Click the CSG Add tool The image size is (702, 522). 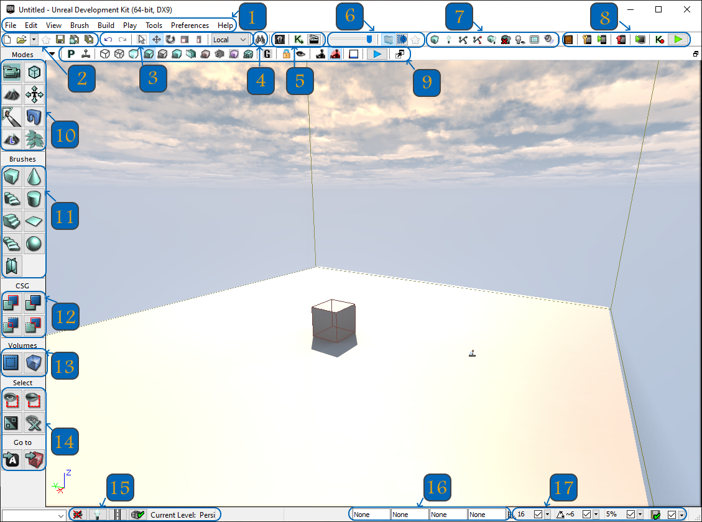pos(11,303)
